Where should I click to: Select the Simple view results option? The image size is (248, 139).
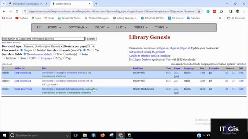pos(22,50)
